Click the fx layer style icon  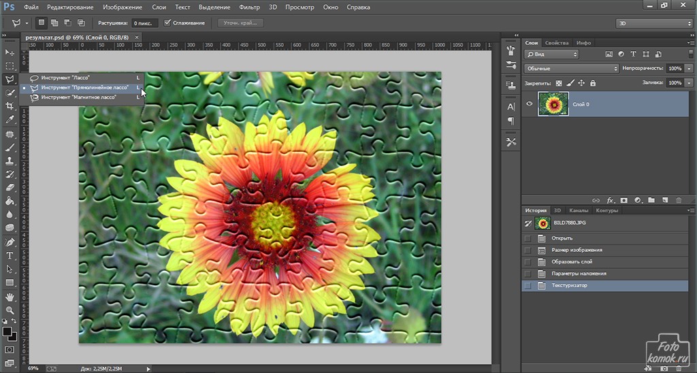(x=611, y=200)
